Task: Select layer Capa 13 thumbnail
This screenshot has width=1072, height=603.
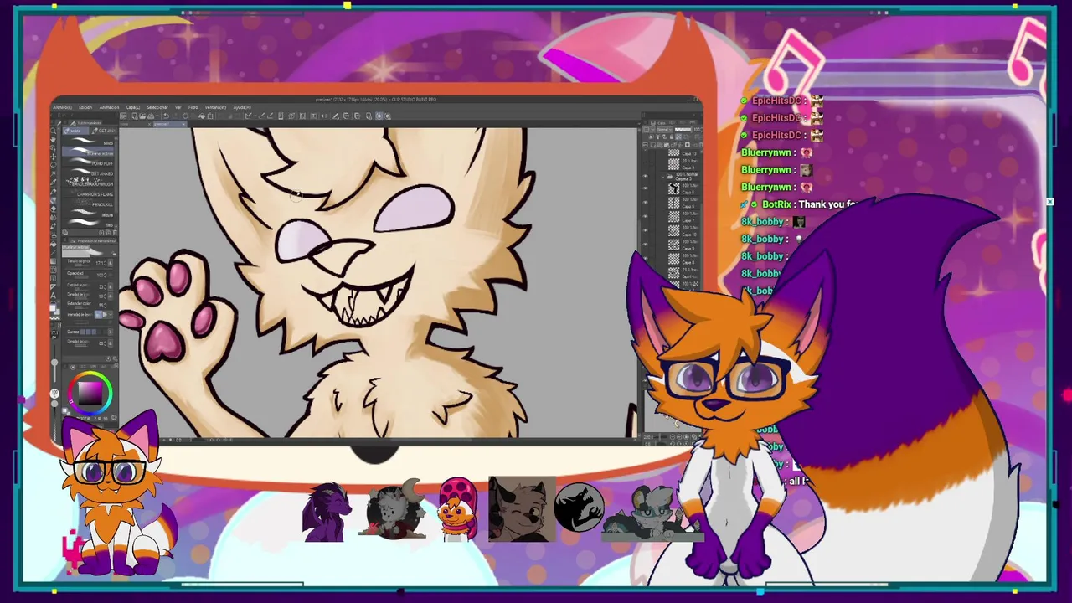Action: tap(673, 152)
